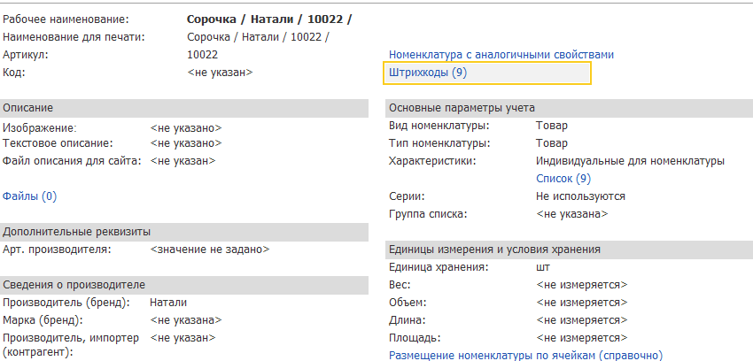
Task: Click Арт. производителя value <значение не задано>
Action: pos(210,250)
